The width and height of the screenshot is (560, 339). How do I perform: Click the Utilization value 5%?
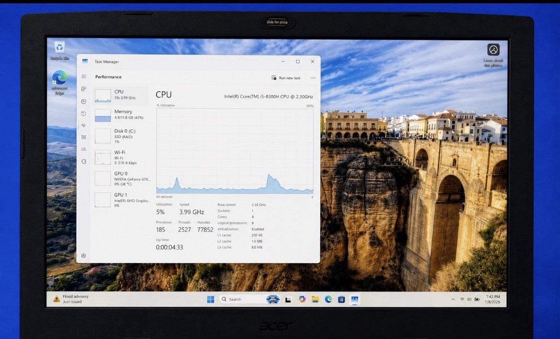point(160,212)
